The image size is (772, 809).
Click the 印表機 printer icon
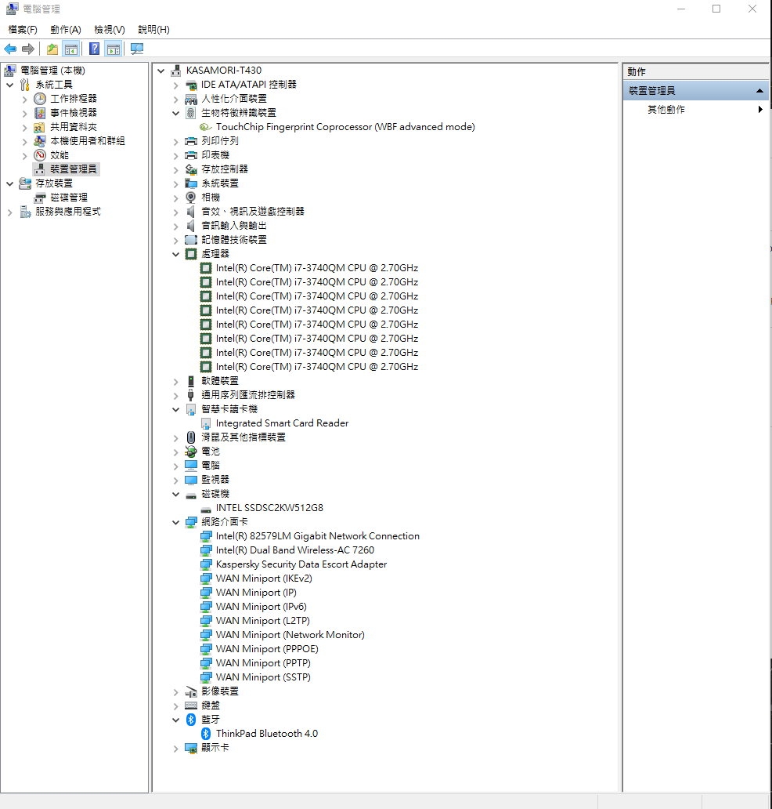(191, 155)
